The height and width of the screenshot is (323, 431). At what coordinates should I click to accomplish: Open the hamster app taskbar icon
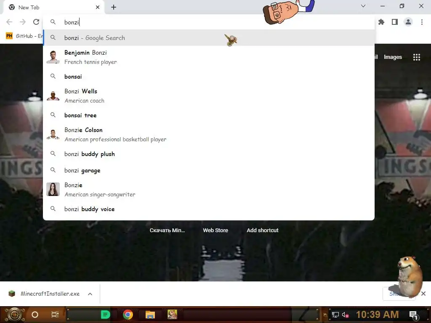pyautogui.click(x=172, y=315)
